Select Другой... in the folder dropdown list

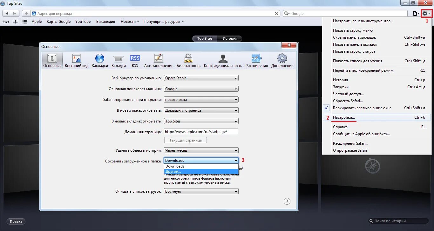click(x=201, y=171)
